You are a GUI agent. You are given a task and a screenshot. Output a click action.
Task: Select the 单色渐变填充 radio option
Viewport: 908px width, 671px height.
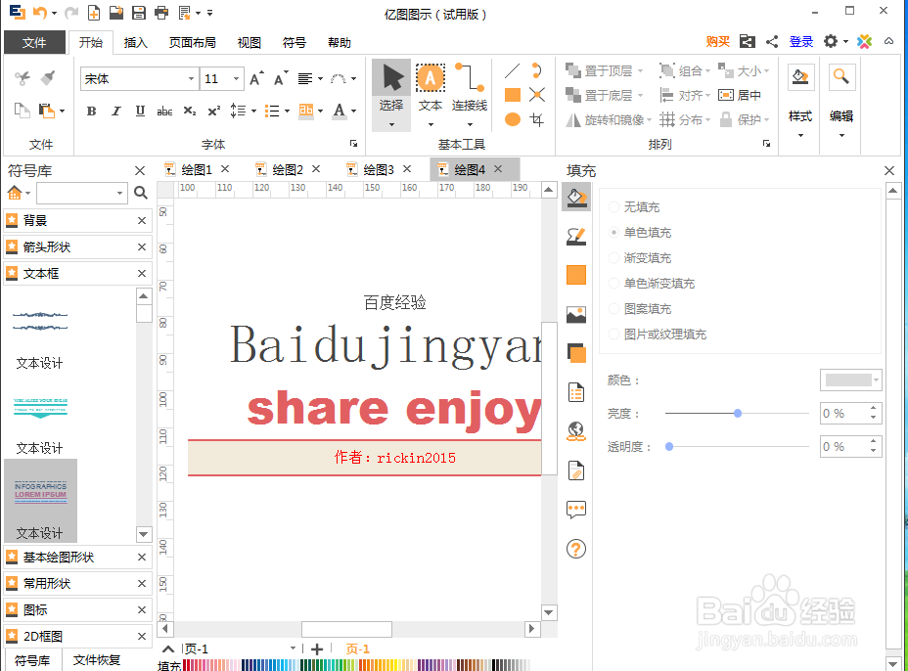click(x=614, y=283)
